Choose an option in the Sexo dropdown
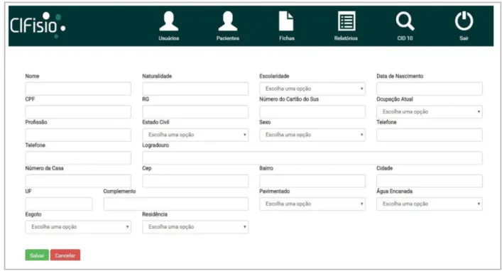 pyautogui.click(x=312, y=135)
